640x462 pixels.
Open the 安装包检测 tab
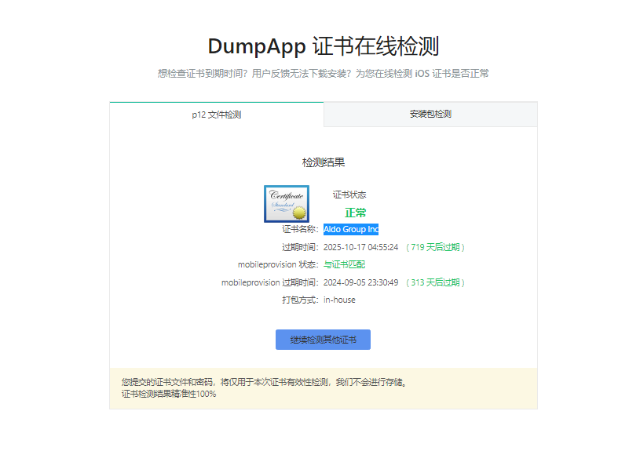pyautogui.click(x=430, y=115)
